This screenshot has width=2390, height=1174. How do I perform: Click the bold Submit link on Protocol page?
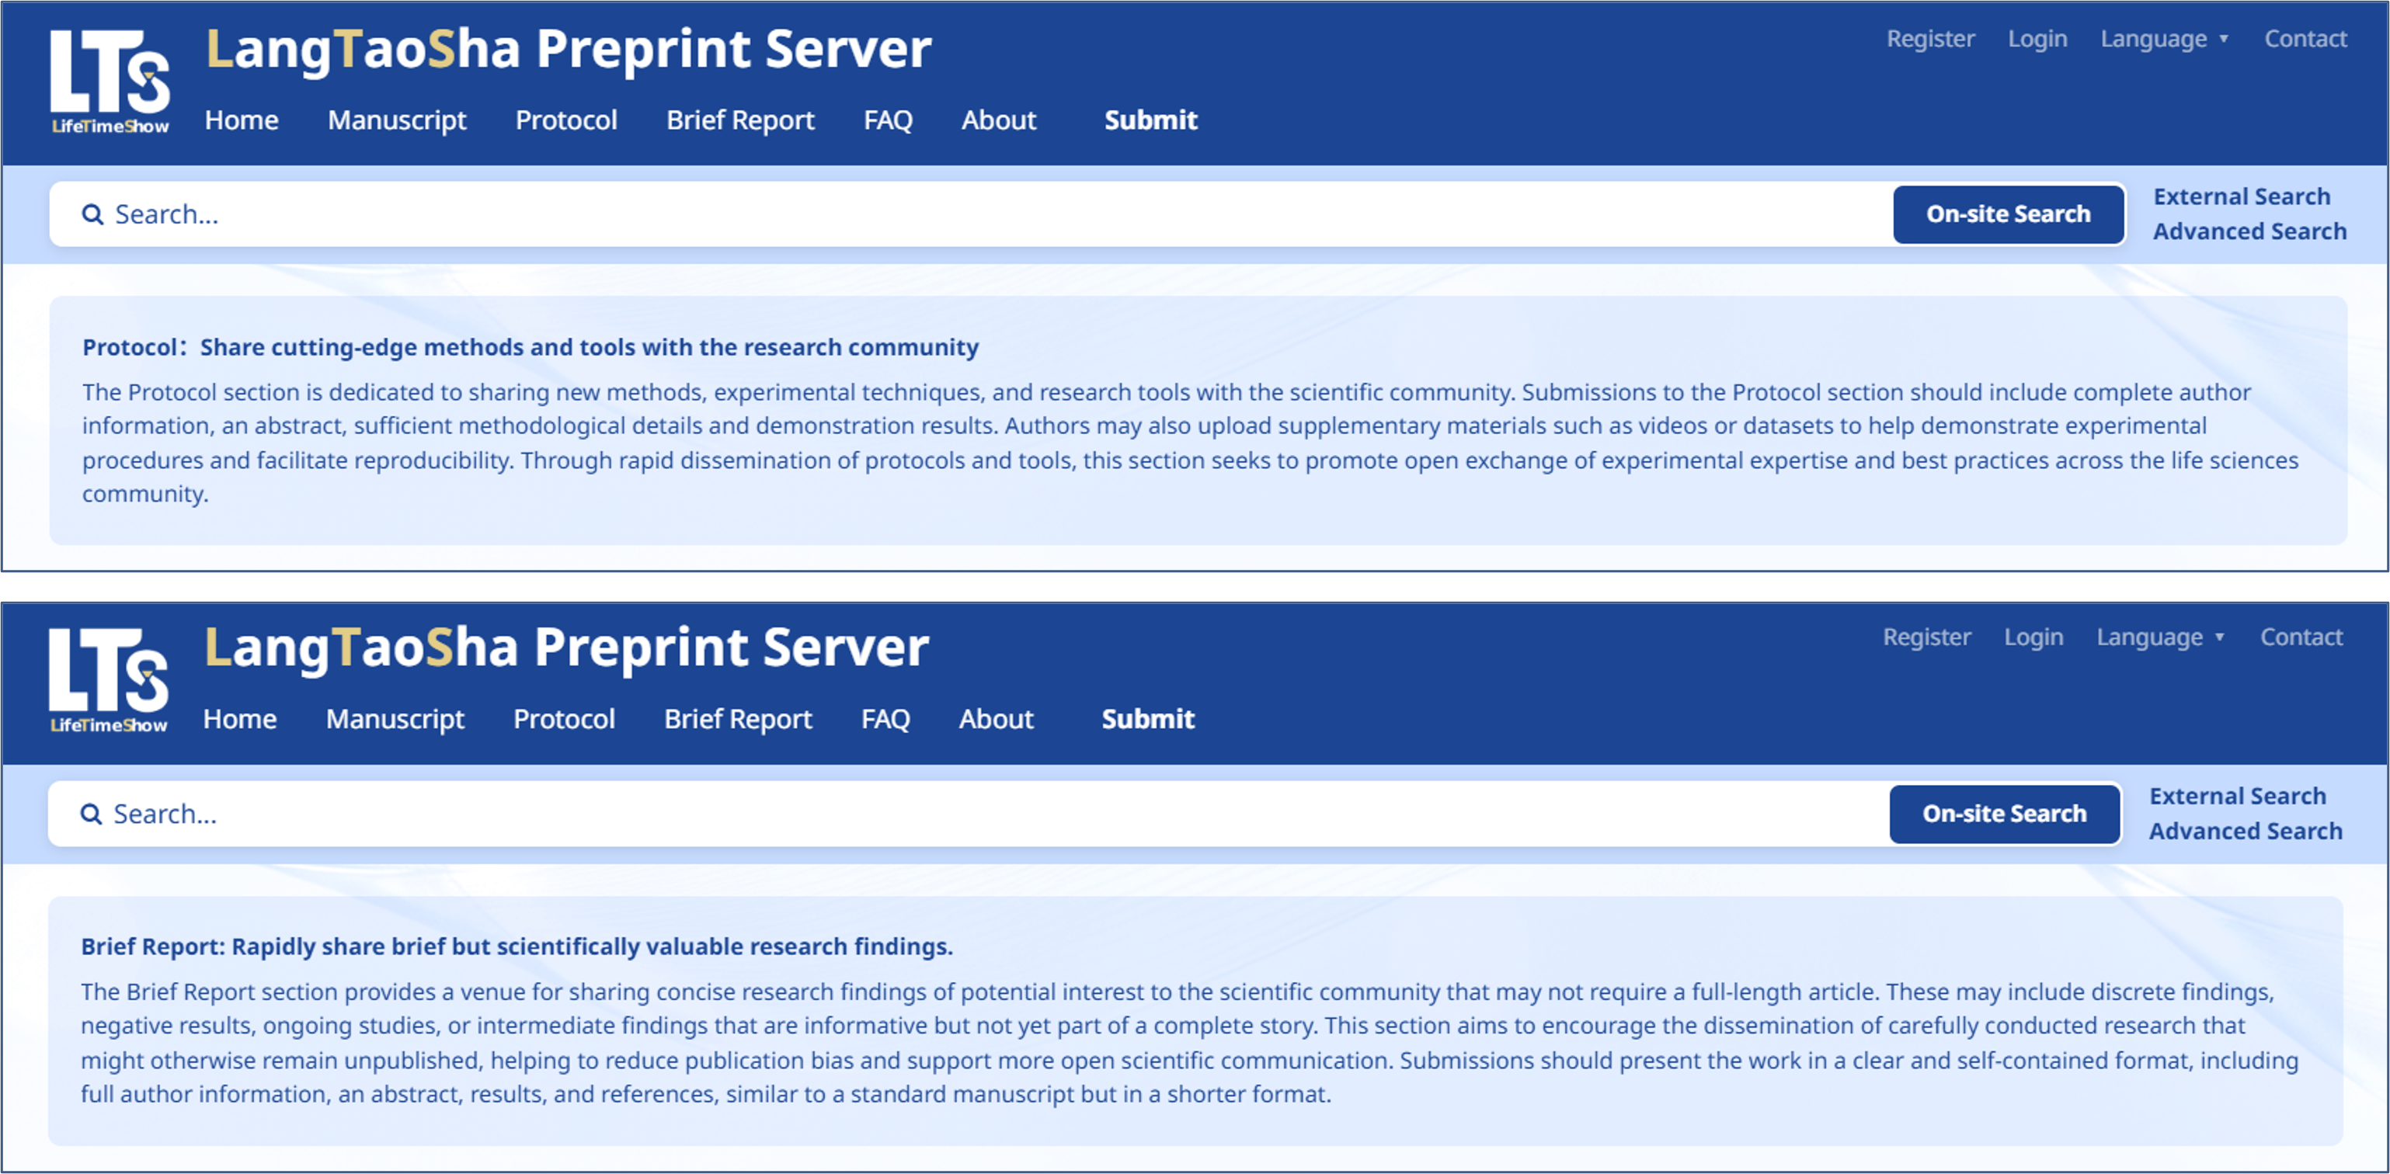[x=1150, y=120]
